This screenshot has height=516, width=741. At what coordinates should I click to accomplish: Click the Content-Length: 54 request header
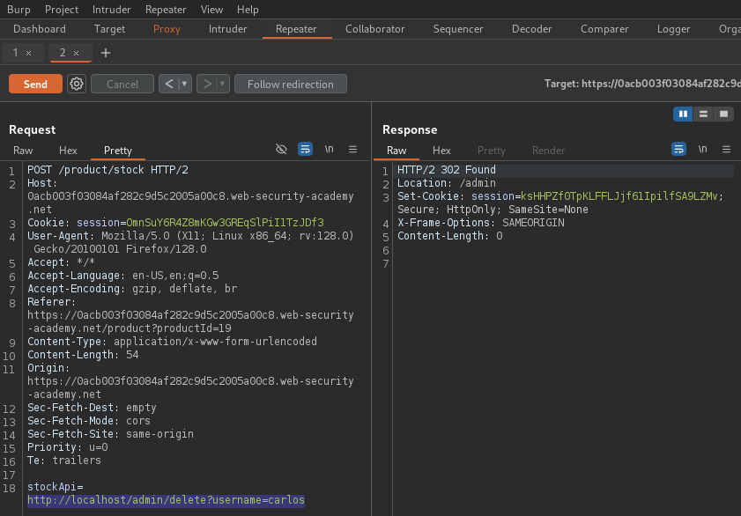tap(83, 355)
